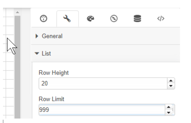Switch to the palette style tab
The width and height of the screenshot is (191, 123).
point(90,18)
